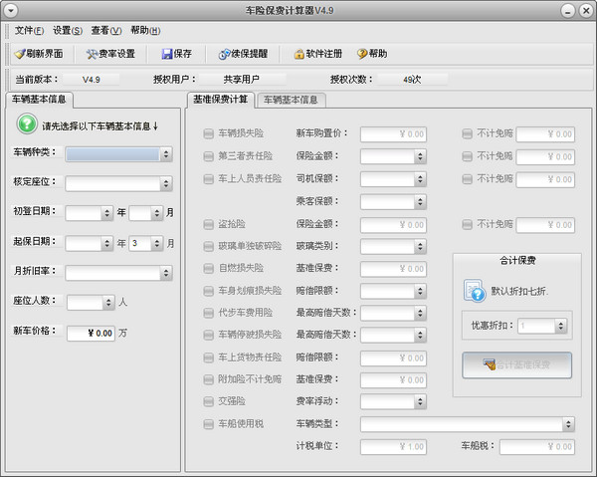This screenshot has height=477, width=597.
Task: Expand the 月折旧率 dropdown
Action: point(118,273)
